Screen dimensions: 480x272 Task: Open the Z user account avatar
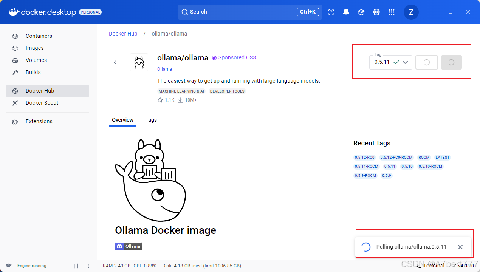411,12
